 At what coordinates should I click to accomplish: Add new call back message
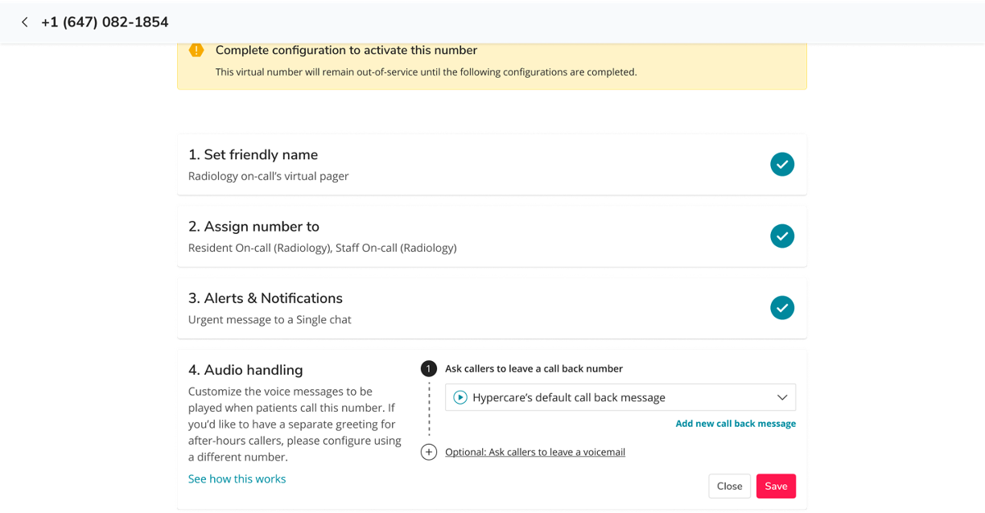(x=735, y=423)
